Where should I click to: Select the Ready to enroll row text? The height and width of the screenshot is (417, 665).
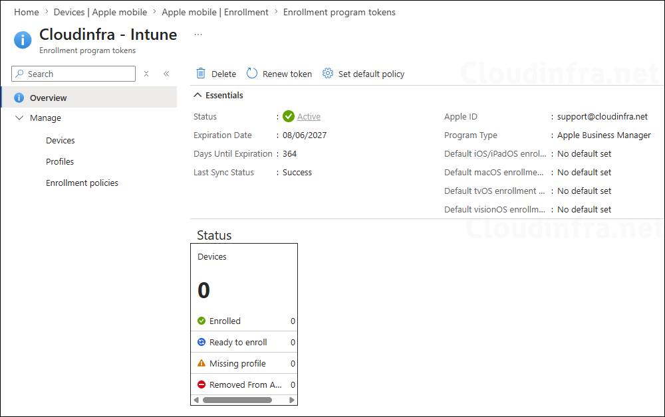pos(238,342)
